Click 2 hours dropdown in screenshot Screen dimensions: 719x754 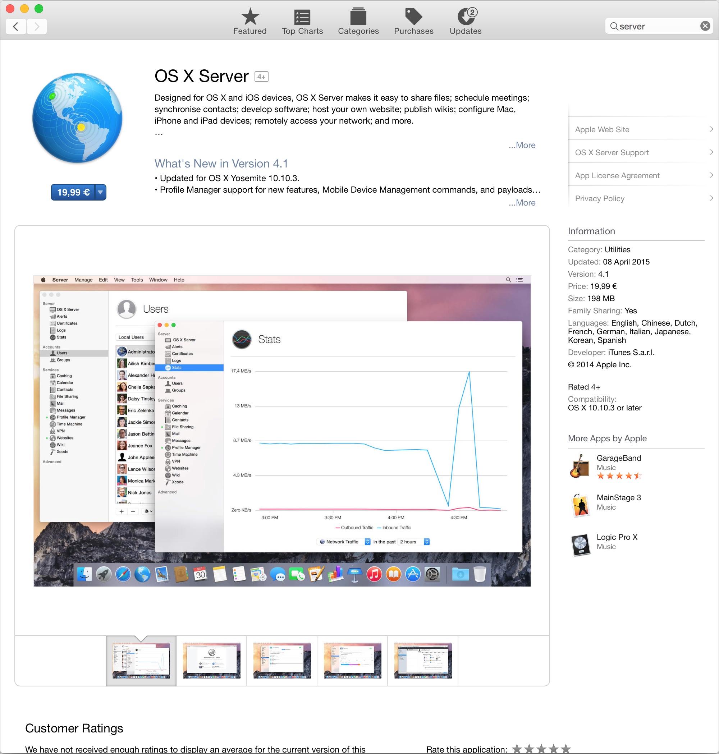(x=414, y=542)
